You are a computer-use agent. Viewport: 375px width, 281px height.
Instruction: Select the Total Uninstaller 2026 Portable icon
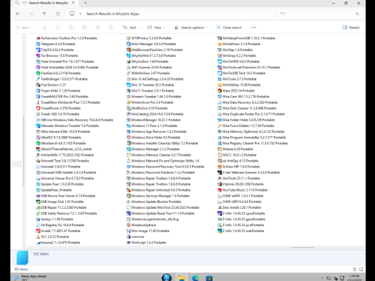coord(38,68)
